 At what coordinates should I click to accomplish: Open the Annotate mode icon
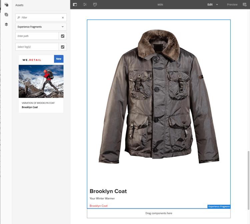click(245, 5)
